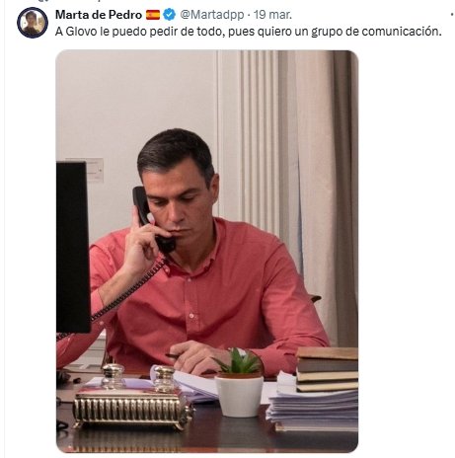Open the tweet via the 19 mar. timestamp
This screenshot has height=458, width=455.
(x=272, y=15)
